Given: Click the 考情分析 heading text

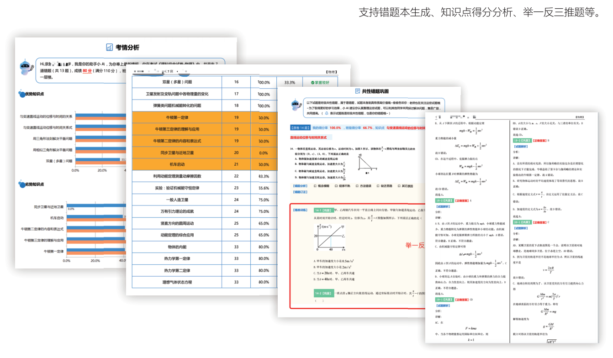Looking at the screenshot, I should tap(127, 47).
